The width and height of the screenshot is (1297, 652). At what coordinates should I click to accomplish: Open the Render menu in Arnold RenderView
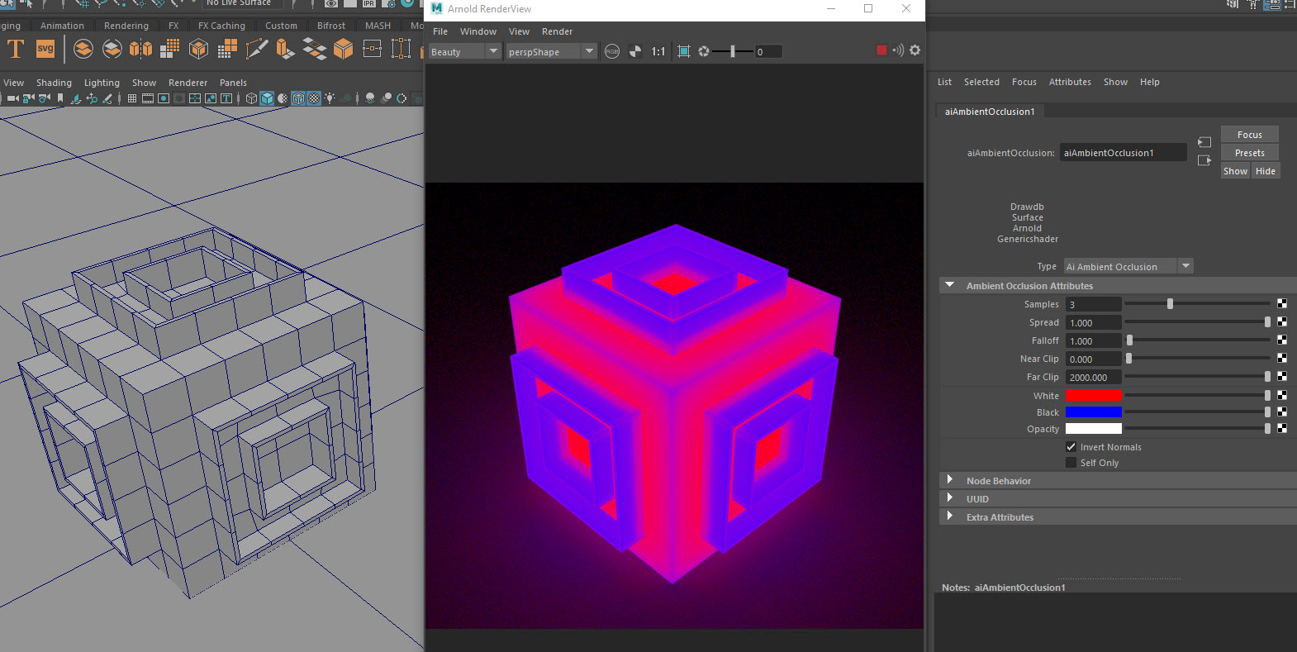pyautogui.click(x=557, y=31)
